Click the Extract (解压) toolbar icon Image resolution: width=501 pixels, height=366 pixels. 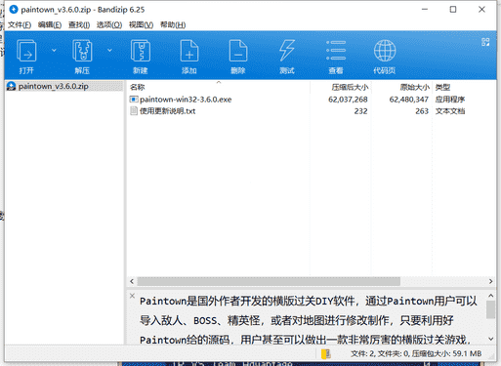[x=82, y=51]
